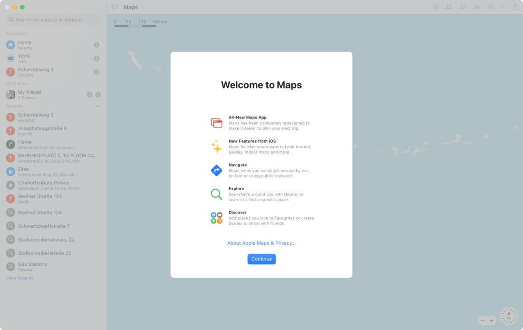Click the New Features from iOS sparkle icon
The width and height of the screenshot is (523, 330).
click(x=216, y=147)
